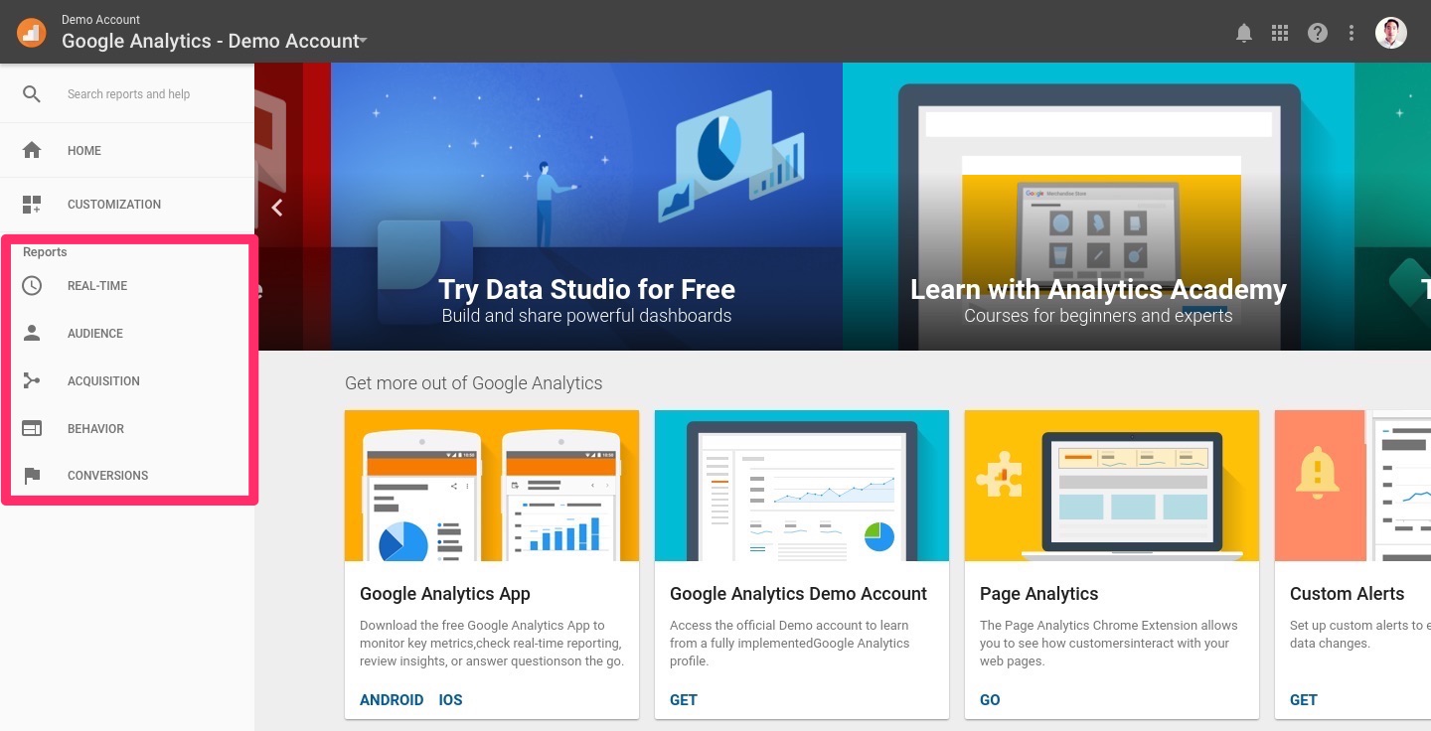This screenshot has height=731, width=1431.
Task: Click the search magnifier icon
Action: point(32,94)
